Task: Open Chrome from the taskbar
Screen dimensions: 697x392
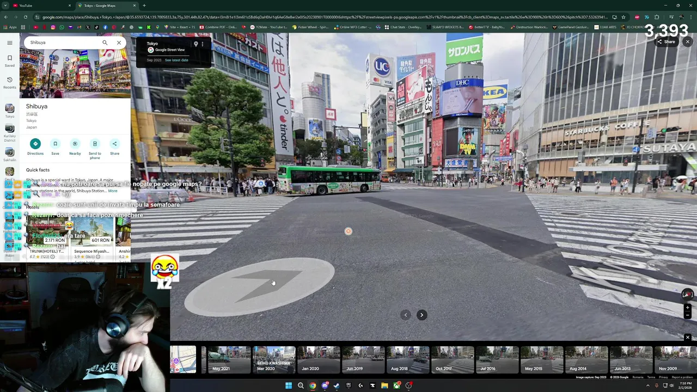Action: pyautogui.click(x=313, y=385)
